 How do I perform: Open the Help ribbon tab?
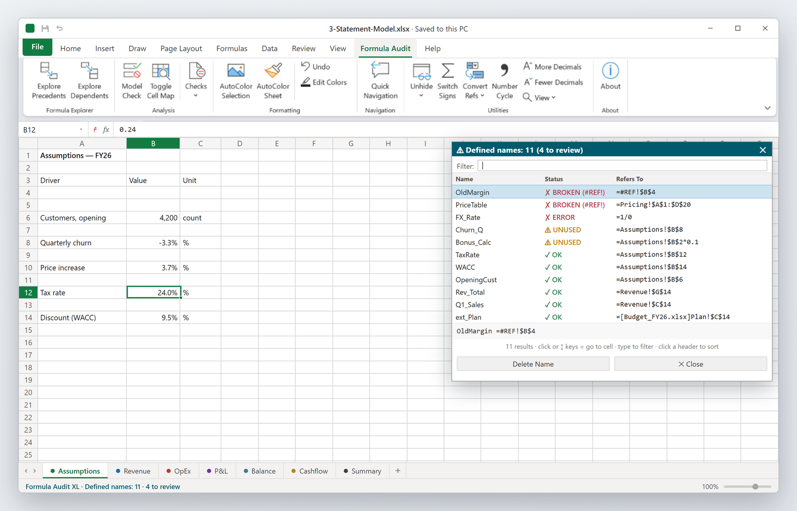pyautogui.click(x=432, y=48)
